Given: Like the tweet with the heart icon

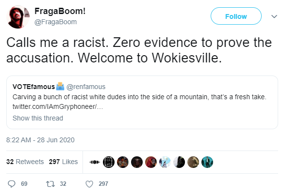Looking at the screenshot, I should pos(89,184).
